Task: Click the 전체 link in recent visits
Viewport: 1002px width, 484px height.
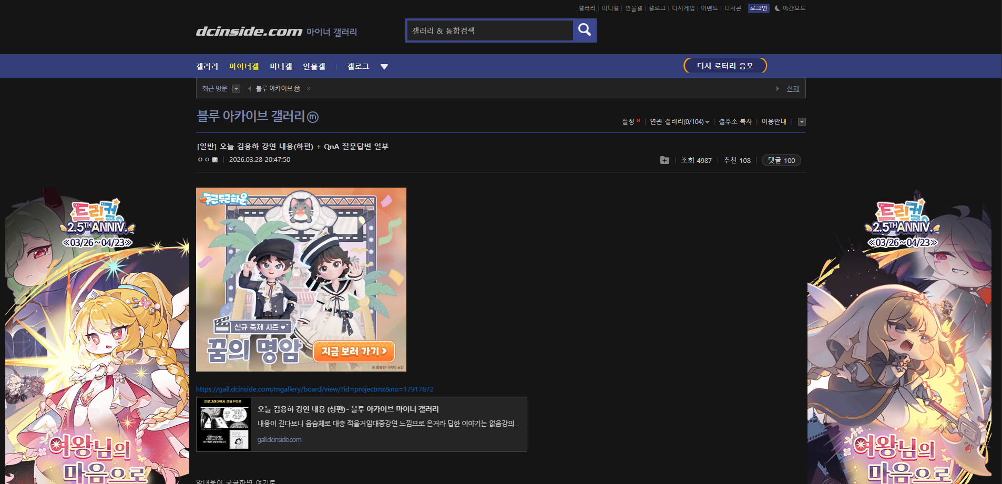Action: [793, 89]
